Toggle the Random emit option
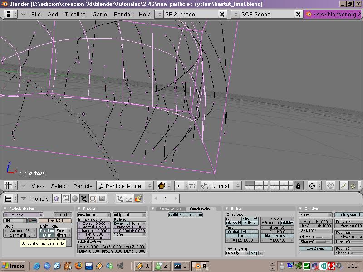Screen dimensions: 363x272 point(47,231)
